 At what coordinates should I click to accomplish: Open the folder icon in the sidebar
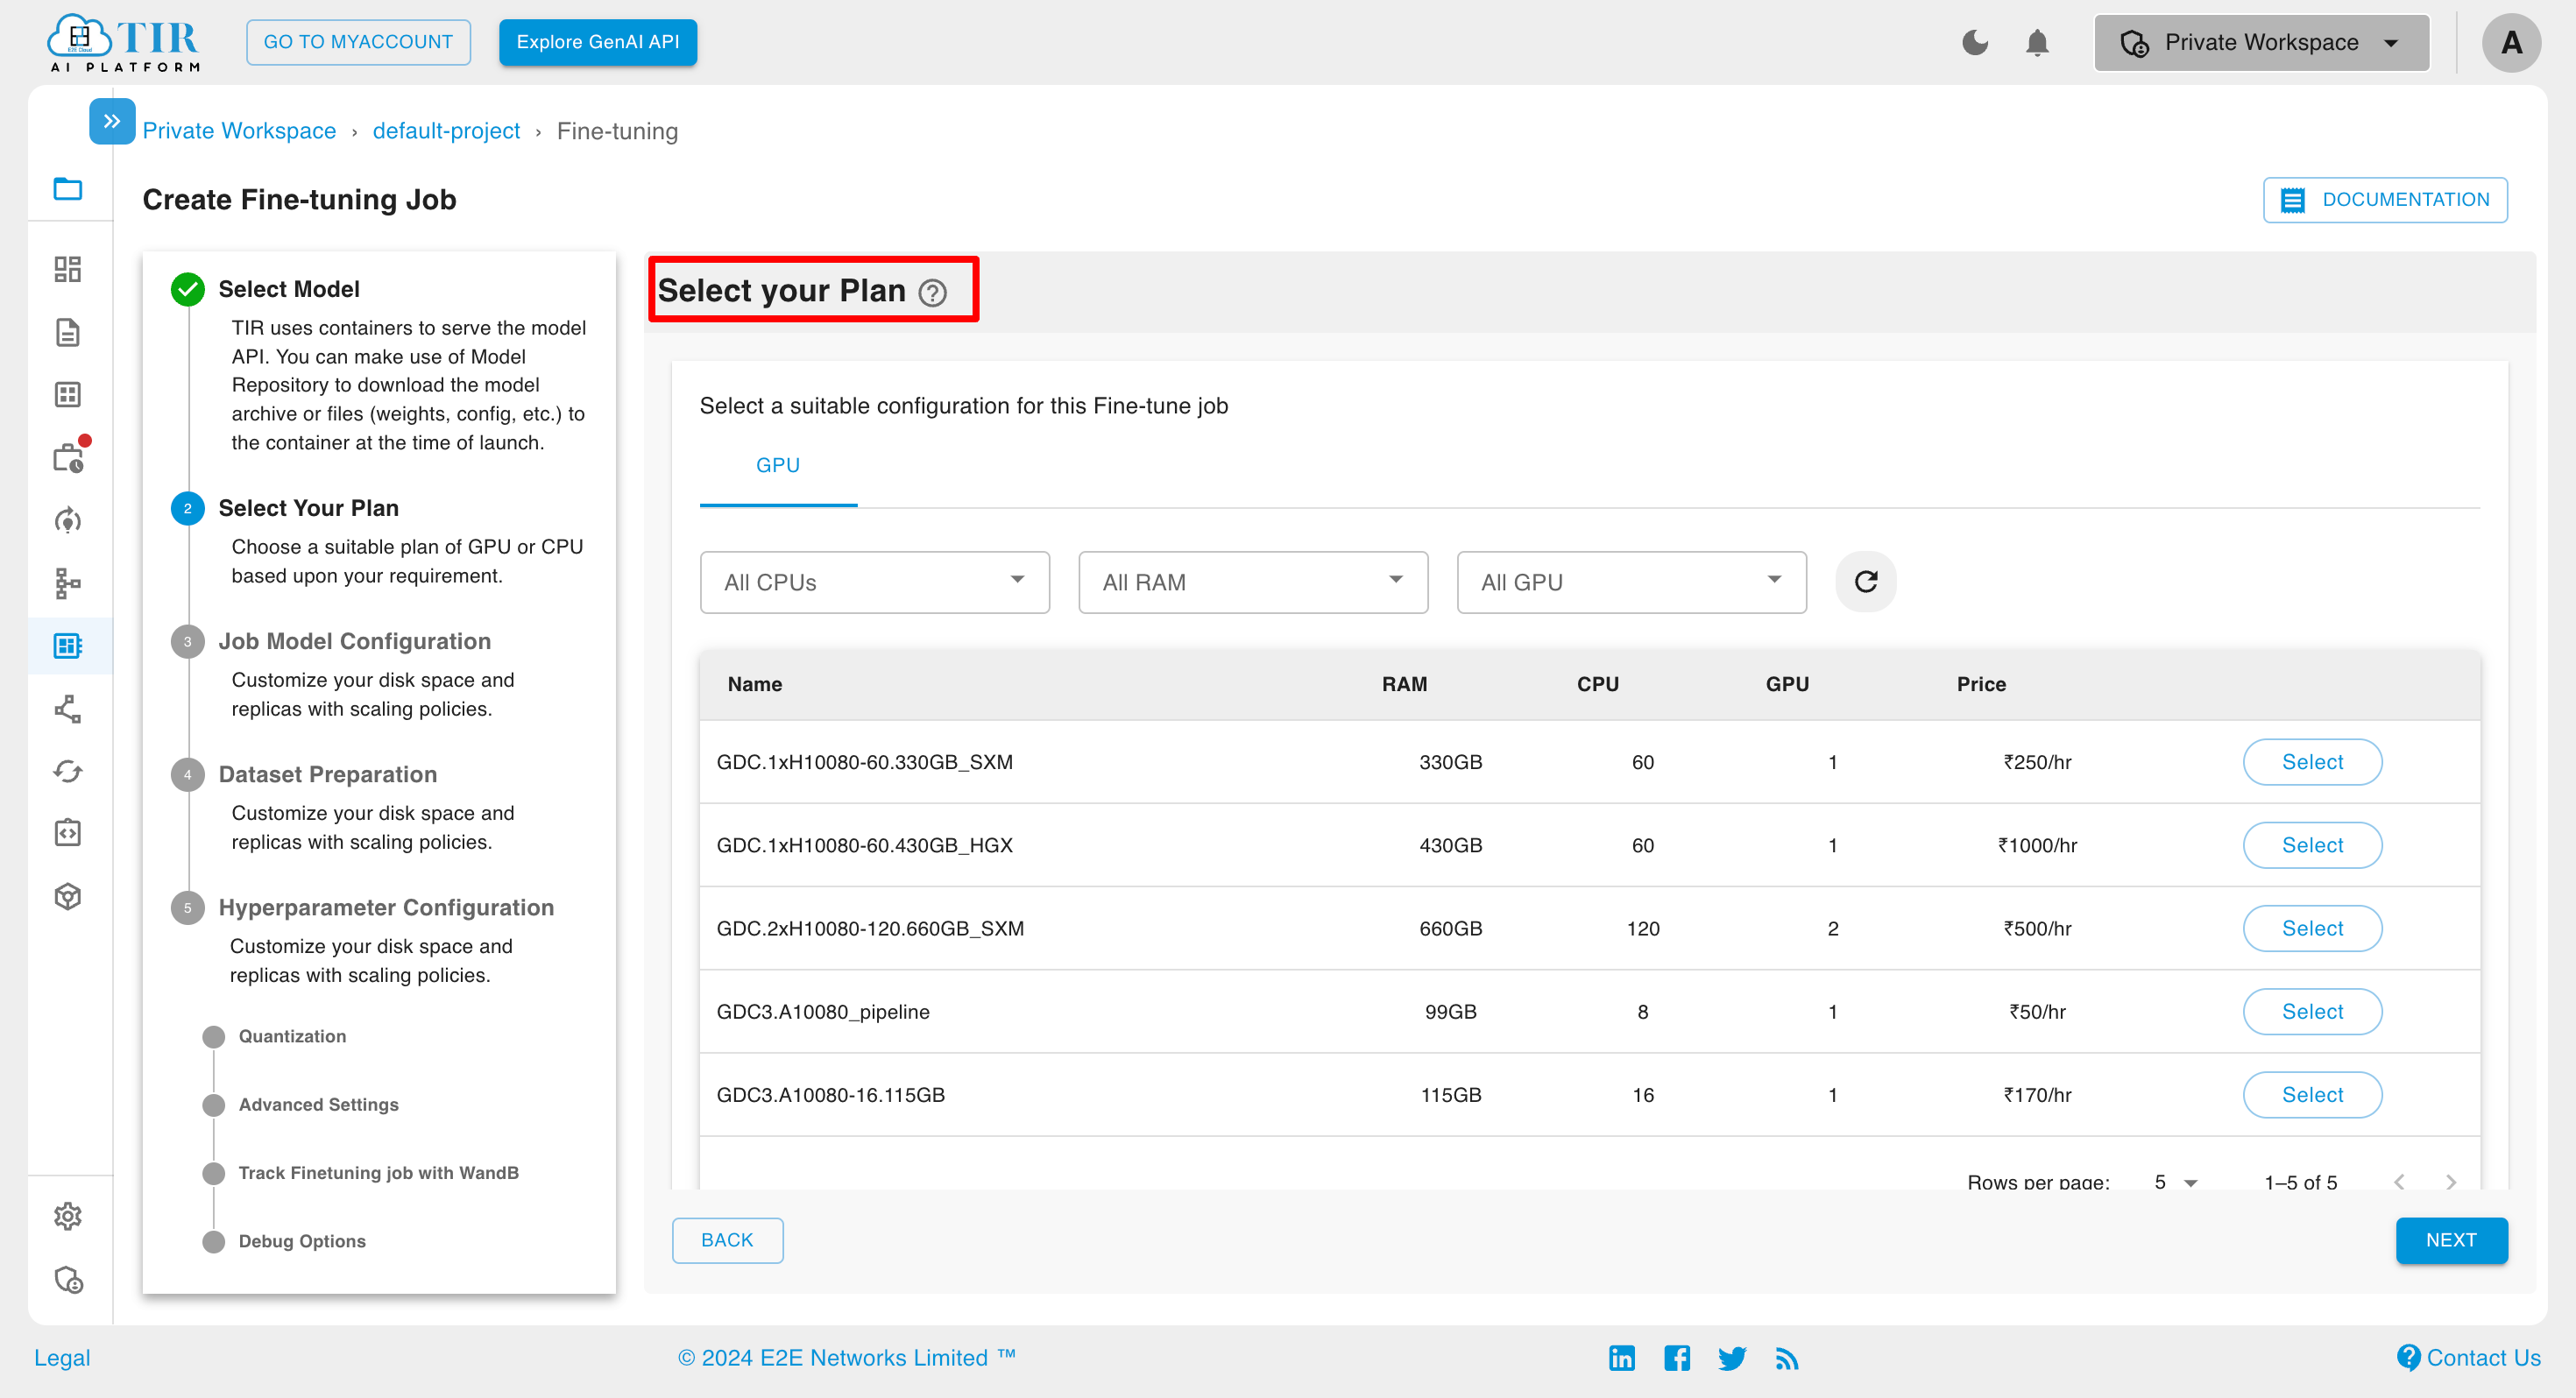(x=68, y=188)
